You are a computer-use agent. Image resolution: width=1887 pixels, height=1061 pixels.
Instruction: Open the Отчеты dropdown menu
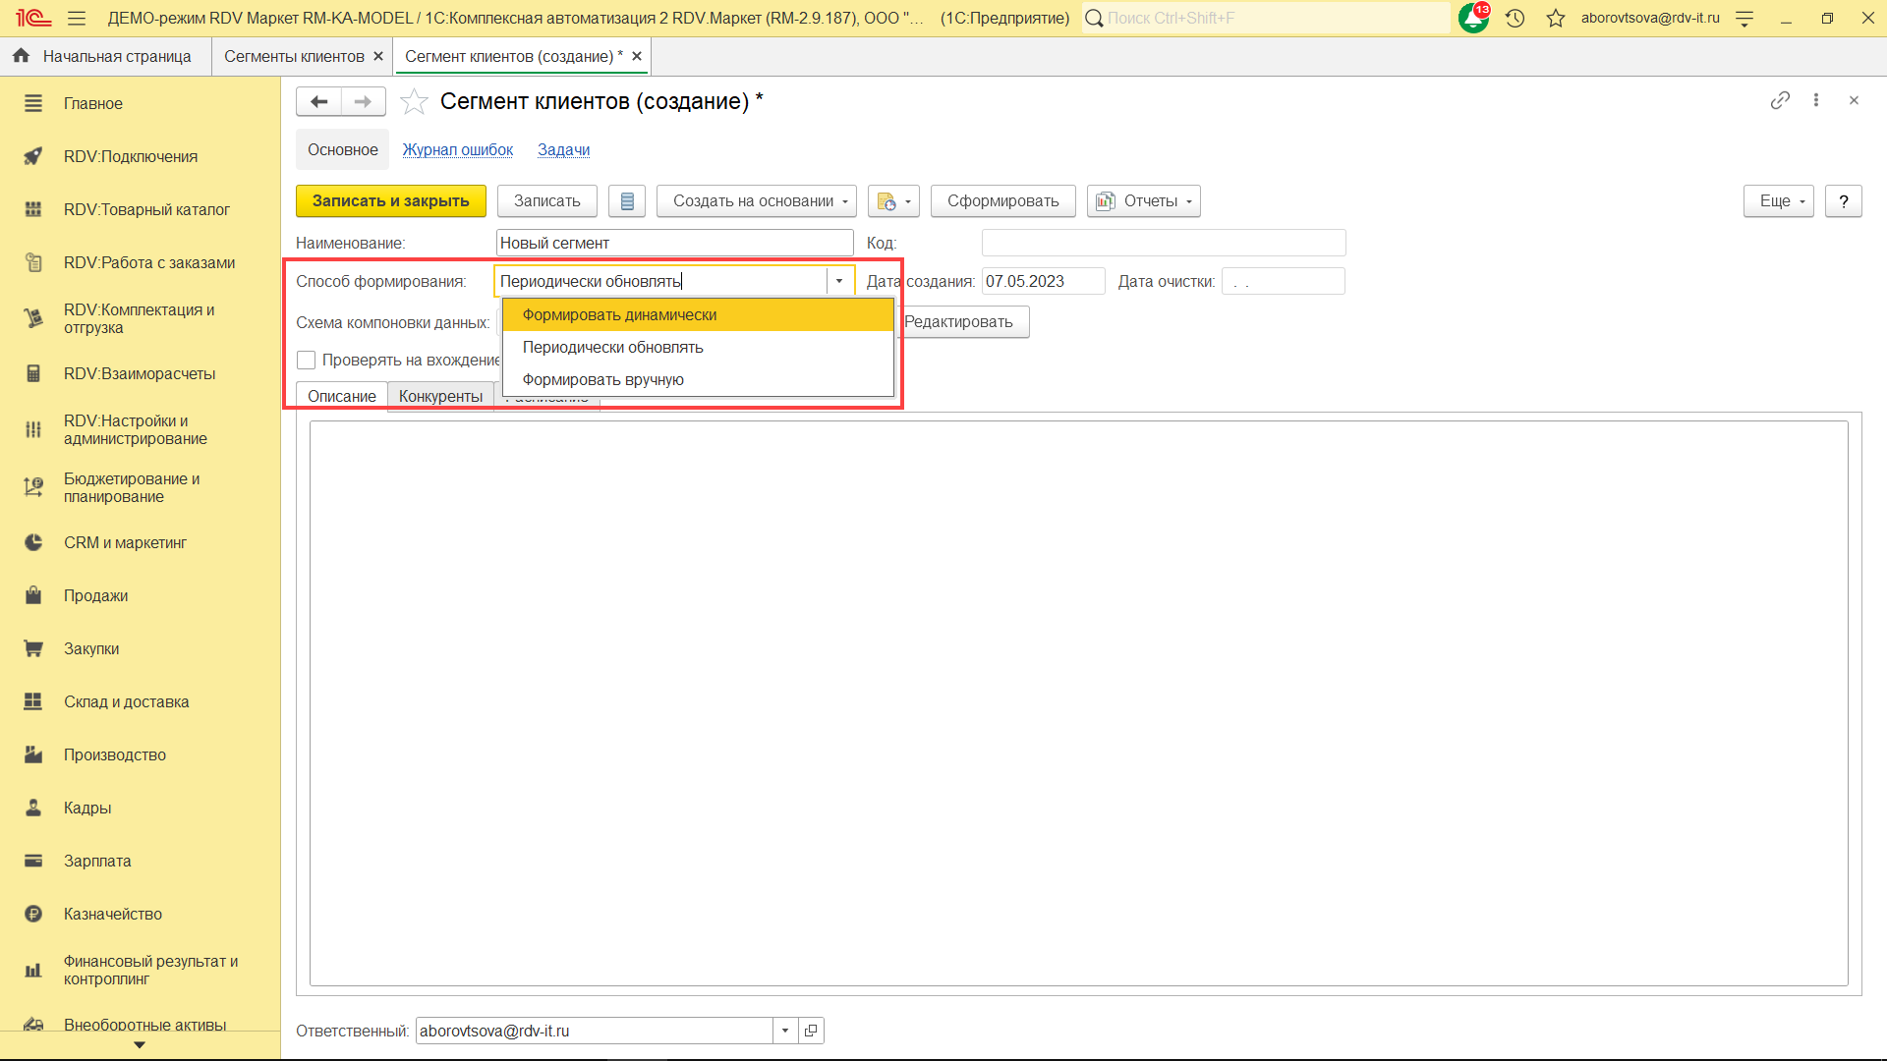(x=1143, y=200)
